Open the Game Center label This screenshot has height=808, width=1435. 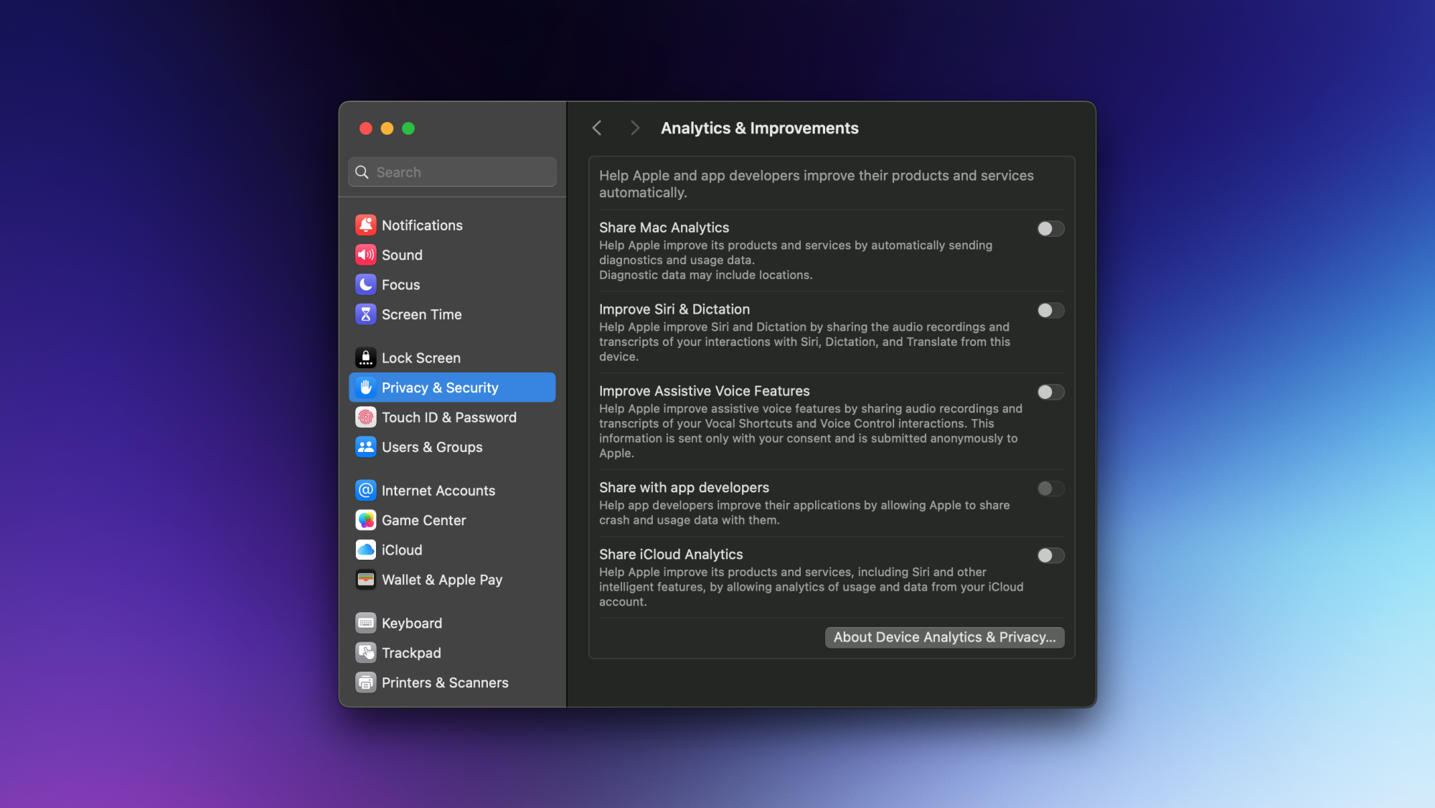point(424,520)
